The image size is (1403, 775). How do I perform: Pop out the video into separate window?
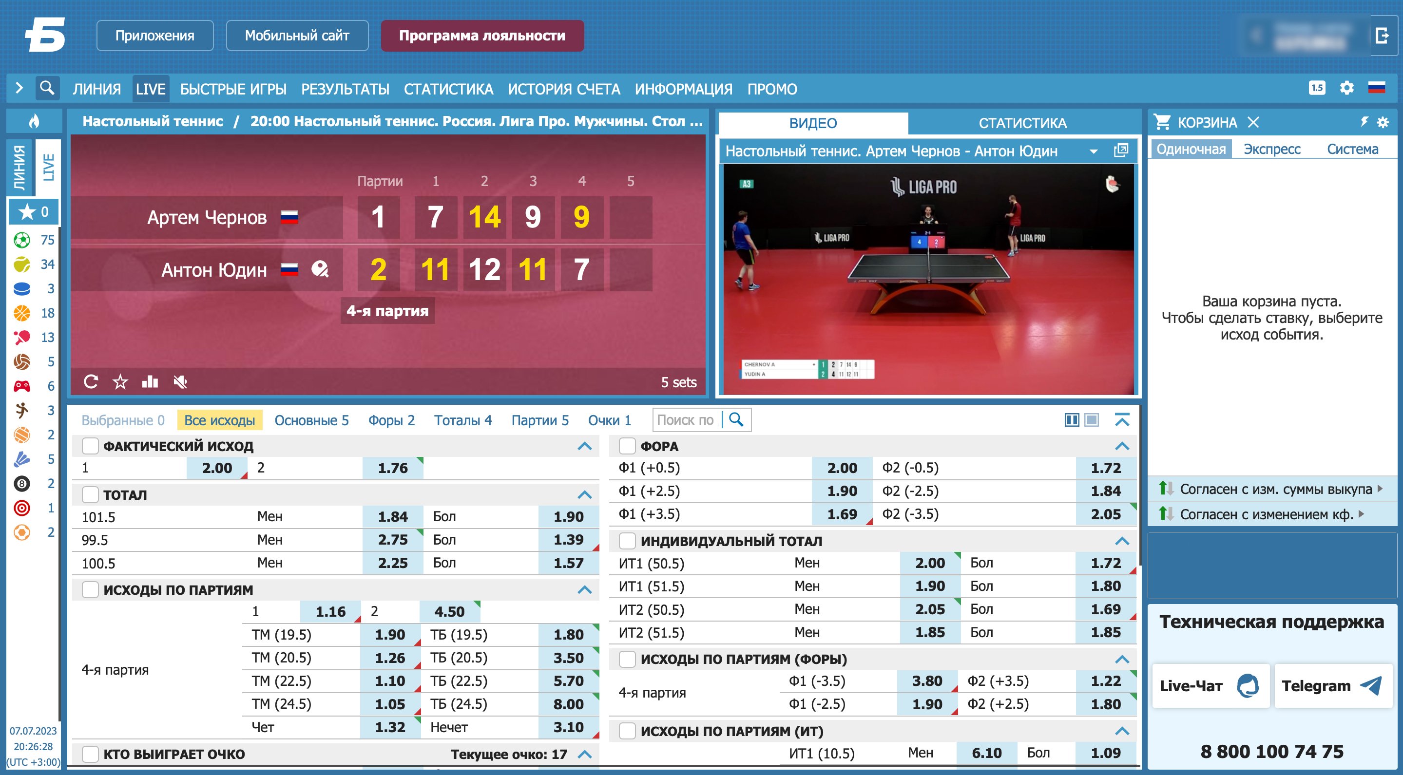1121,151
